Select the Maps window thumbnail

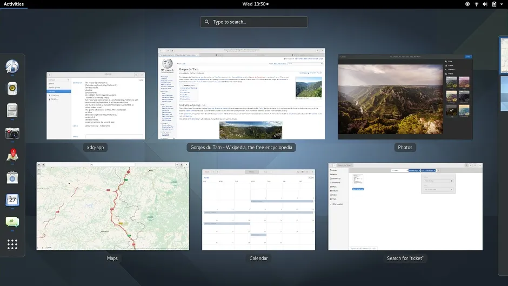point(112,206)
